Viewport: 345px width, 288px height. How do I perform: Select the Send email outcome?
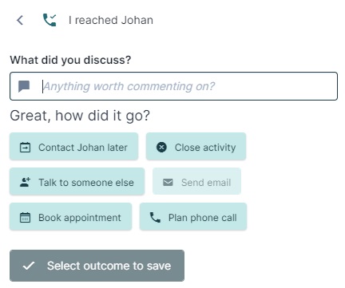pos(196,181)
